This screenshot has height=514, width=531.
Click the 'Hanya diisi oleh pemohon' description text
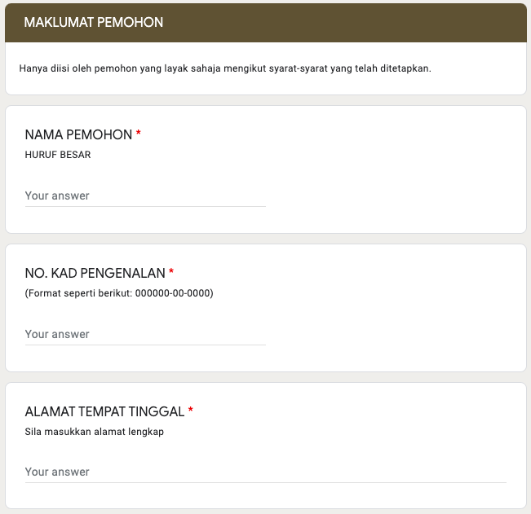[x=224, y=68]
